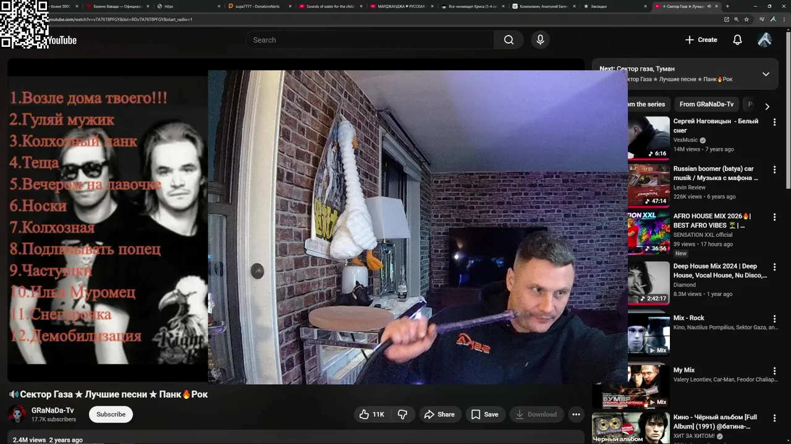Open Deep House Mix 2024 thumbnail
791x444 pixels.
click(x=649, y=282)
